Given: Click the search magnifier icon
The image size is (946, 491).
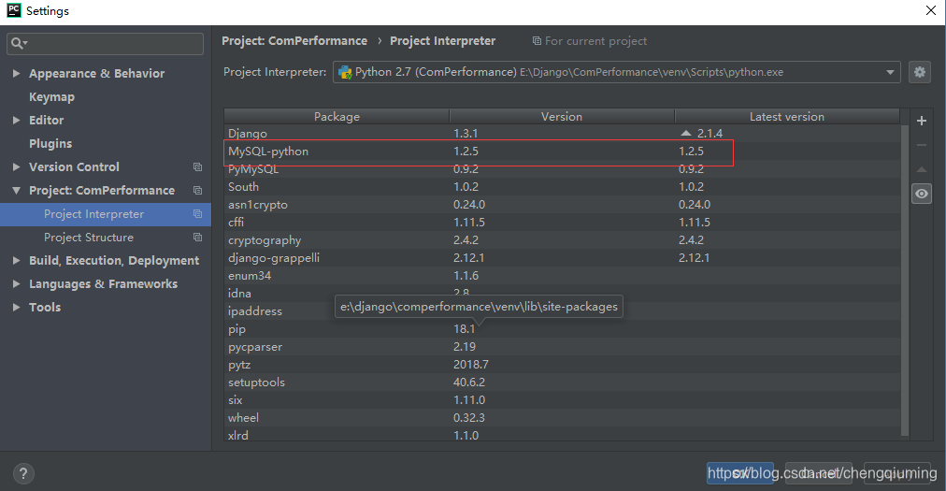Looking at the screenshot, I should coord(18,43).
